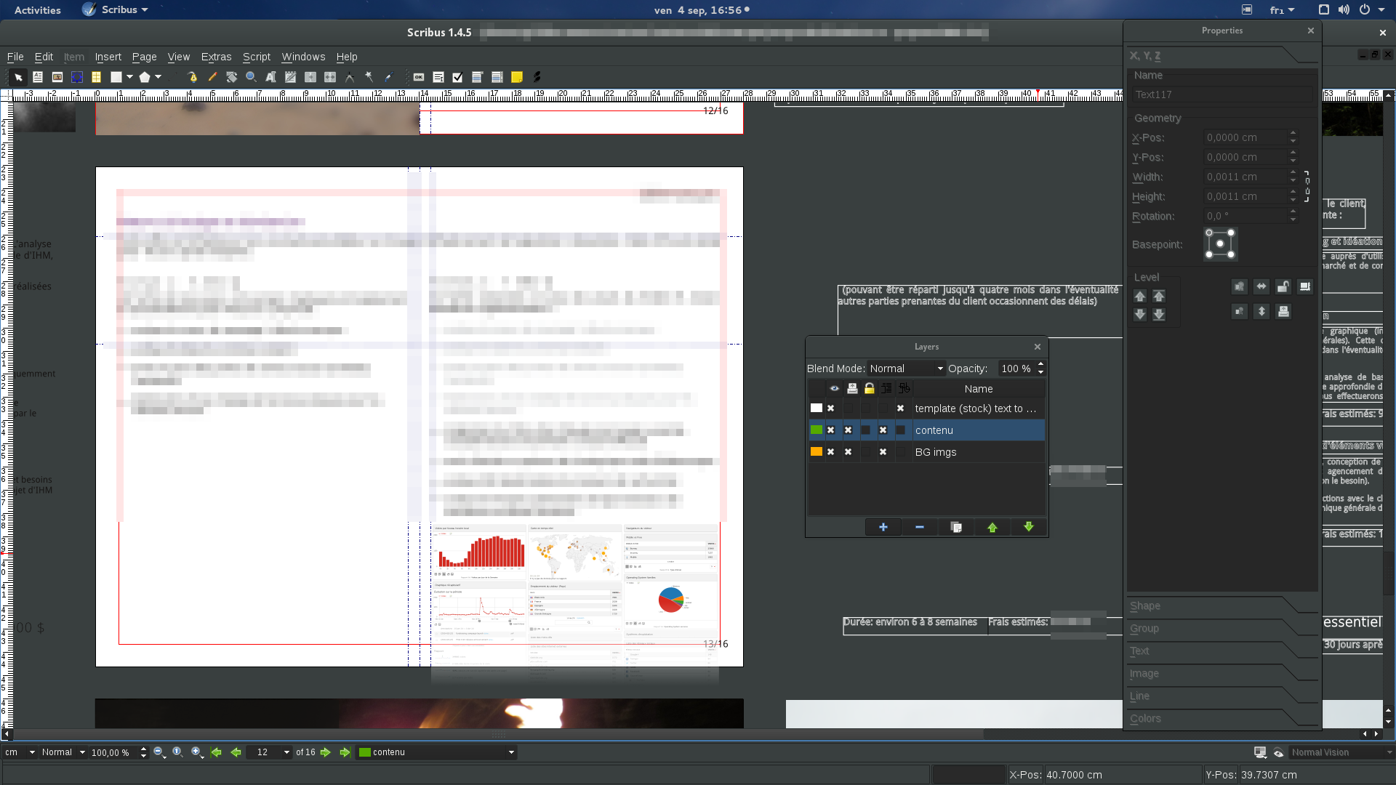Select the BG imgs layer name

(936, 452)
